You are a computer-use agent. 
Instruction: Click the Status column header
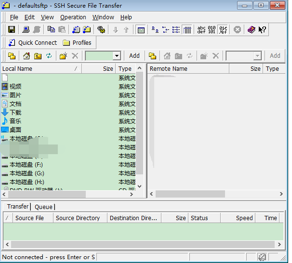tap(204, 218)
